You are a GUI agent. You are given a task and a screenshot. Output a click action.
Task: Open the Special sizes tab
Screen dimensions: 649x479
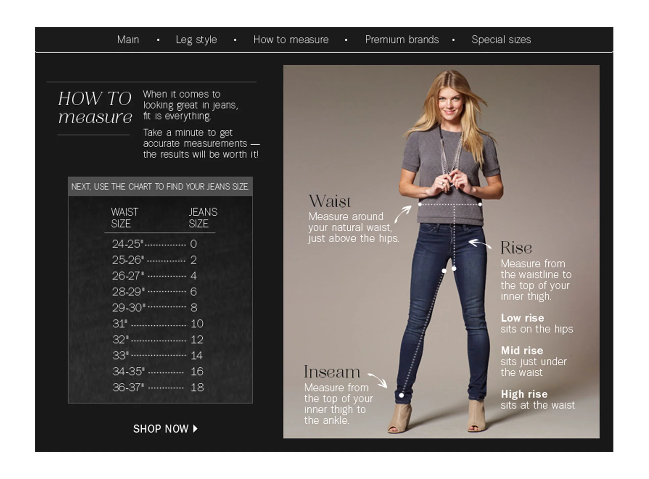coord(501,40)
